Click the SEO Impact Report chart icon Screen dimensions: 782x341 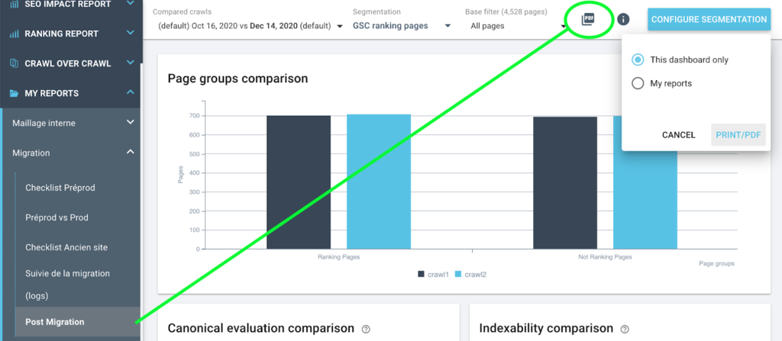point(14,4)
